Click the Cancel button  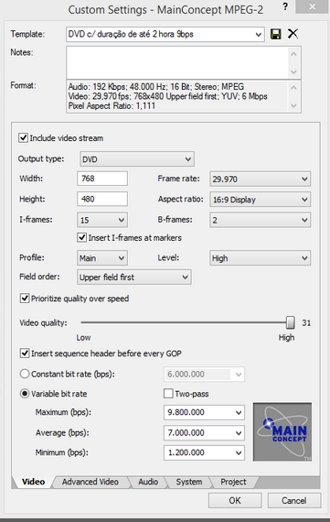(294, 500)
